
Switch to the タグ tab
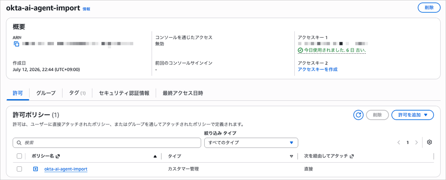(77, 93)
